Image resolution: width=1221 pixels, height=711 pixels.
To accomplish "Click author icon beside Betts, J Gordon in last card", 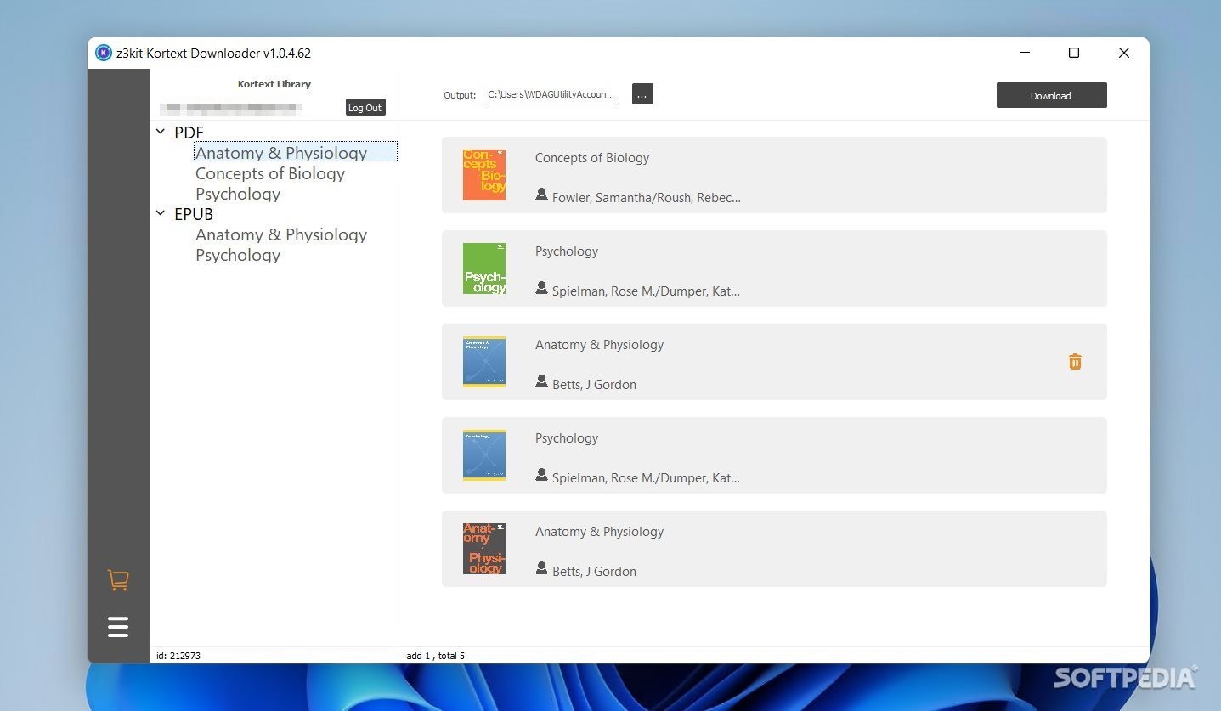I will click(x=541, y=568).
